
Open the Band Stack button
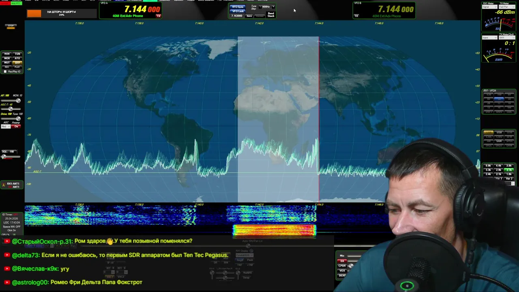[x=271, y=15]
